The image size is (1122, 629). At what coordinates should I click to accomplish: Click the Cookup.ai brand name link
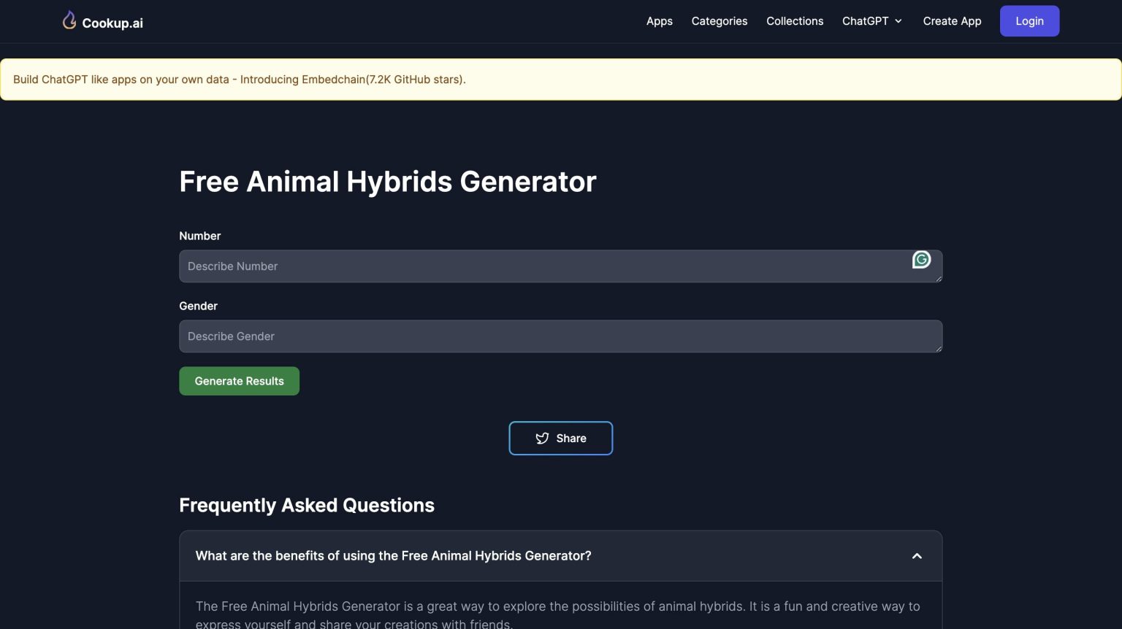pyautogui.click(x=112, y=23)
